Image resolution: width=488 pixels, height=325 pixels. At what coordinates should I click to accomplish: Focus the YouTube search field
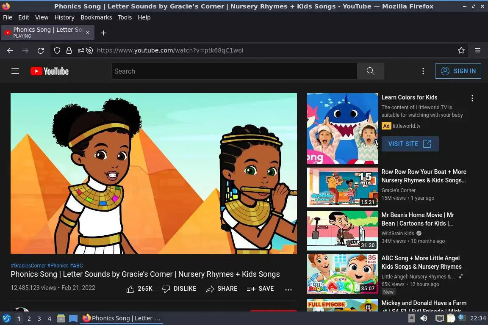(234, 71)
